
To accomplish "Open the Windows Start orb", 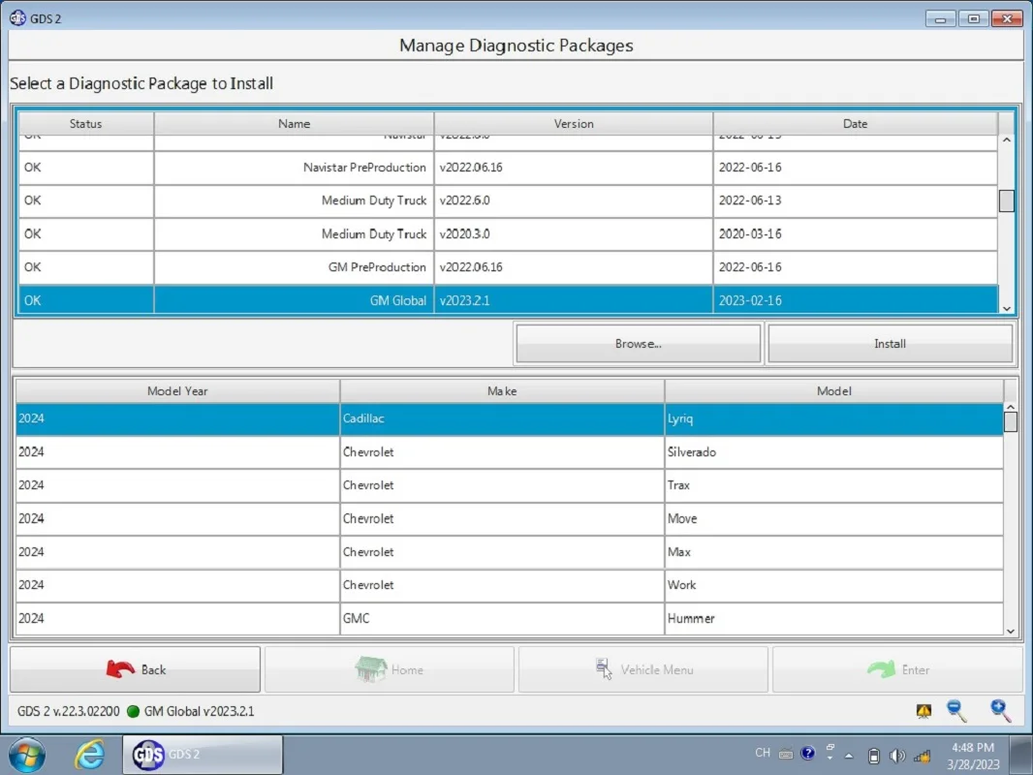I will [x=27, y=755].
